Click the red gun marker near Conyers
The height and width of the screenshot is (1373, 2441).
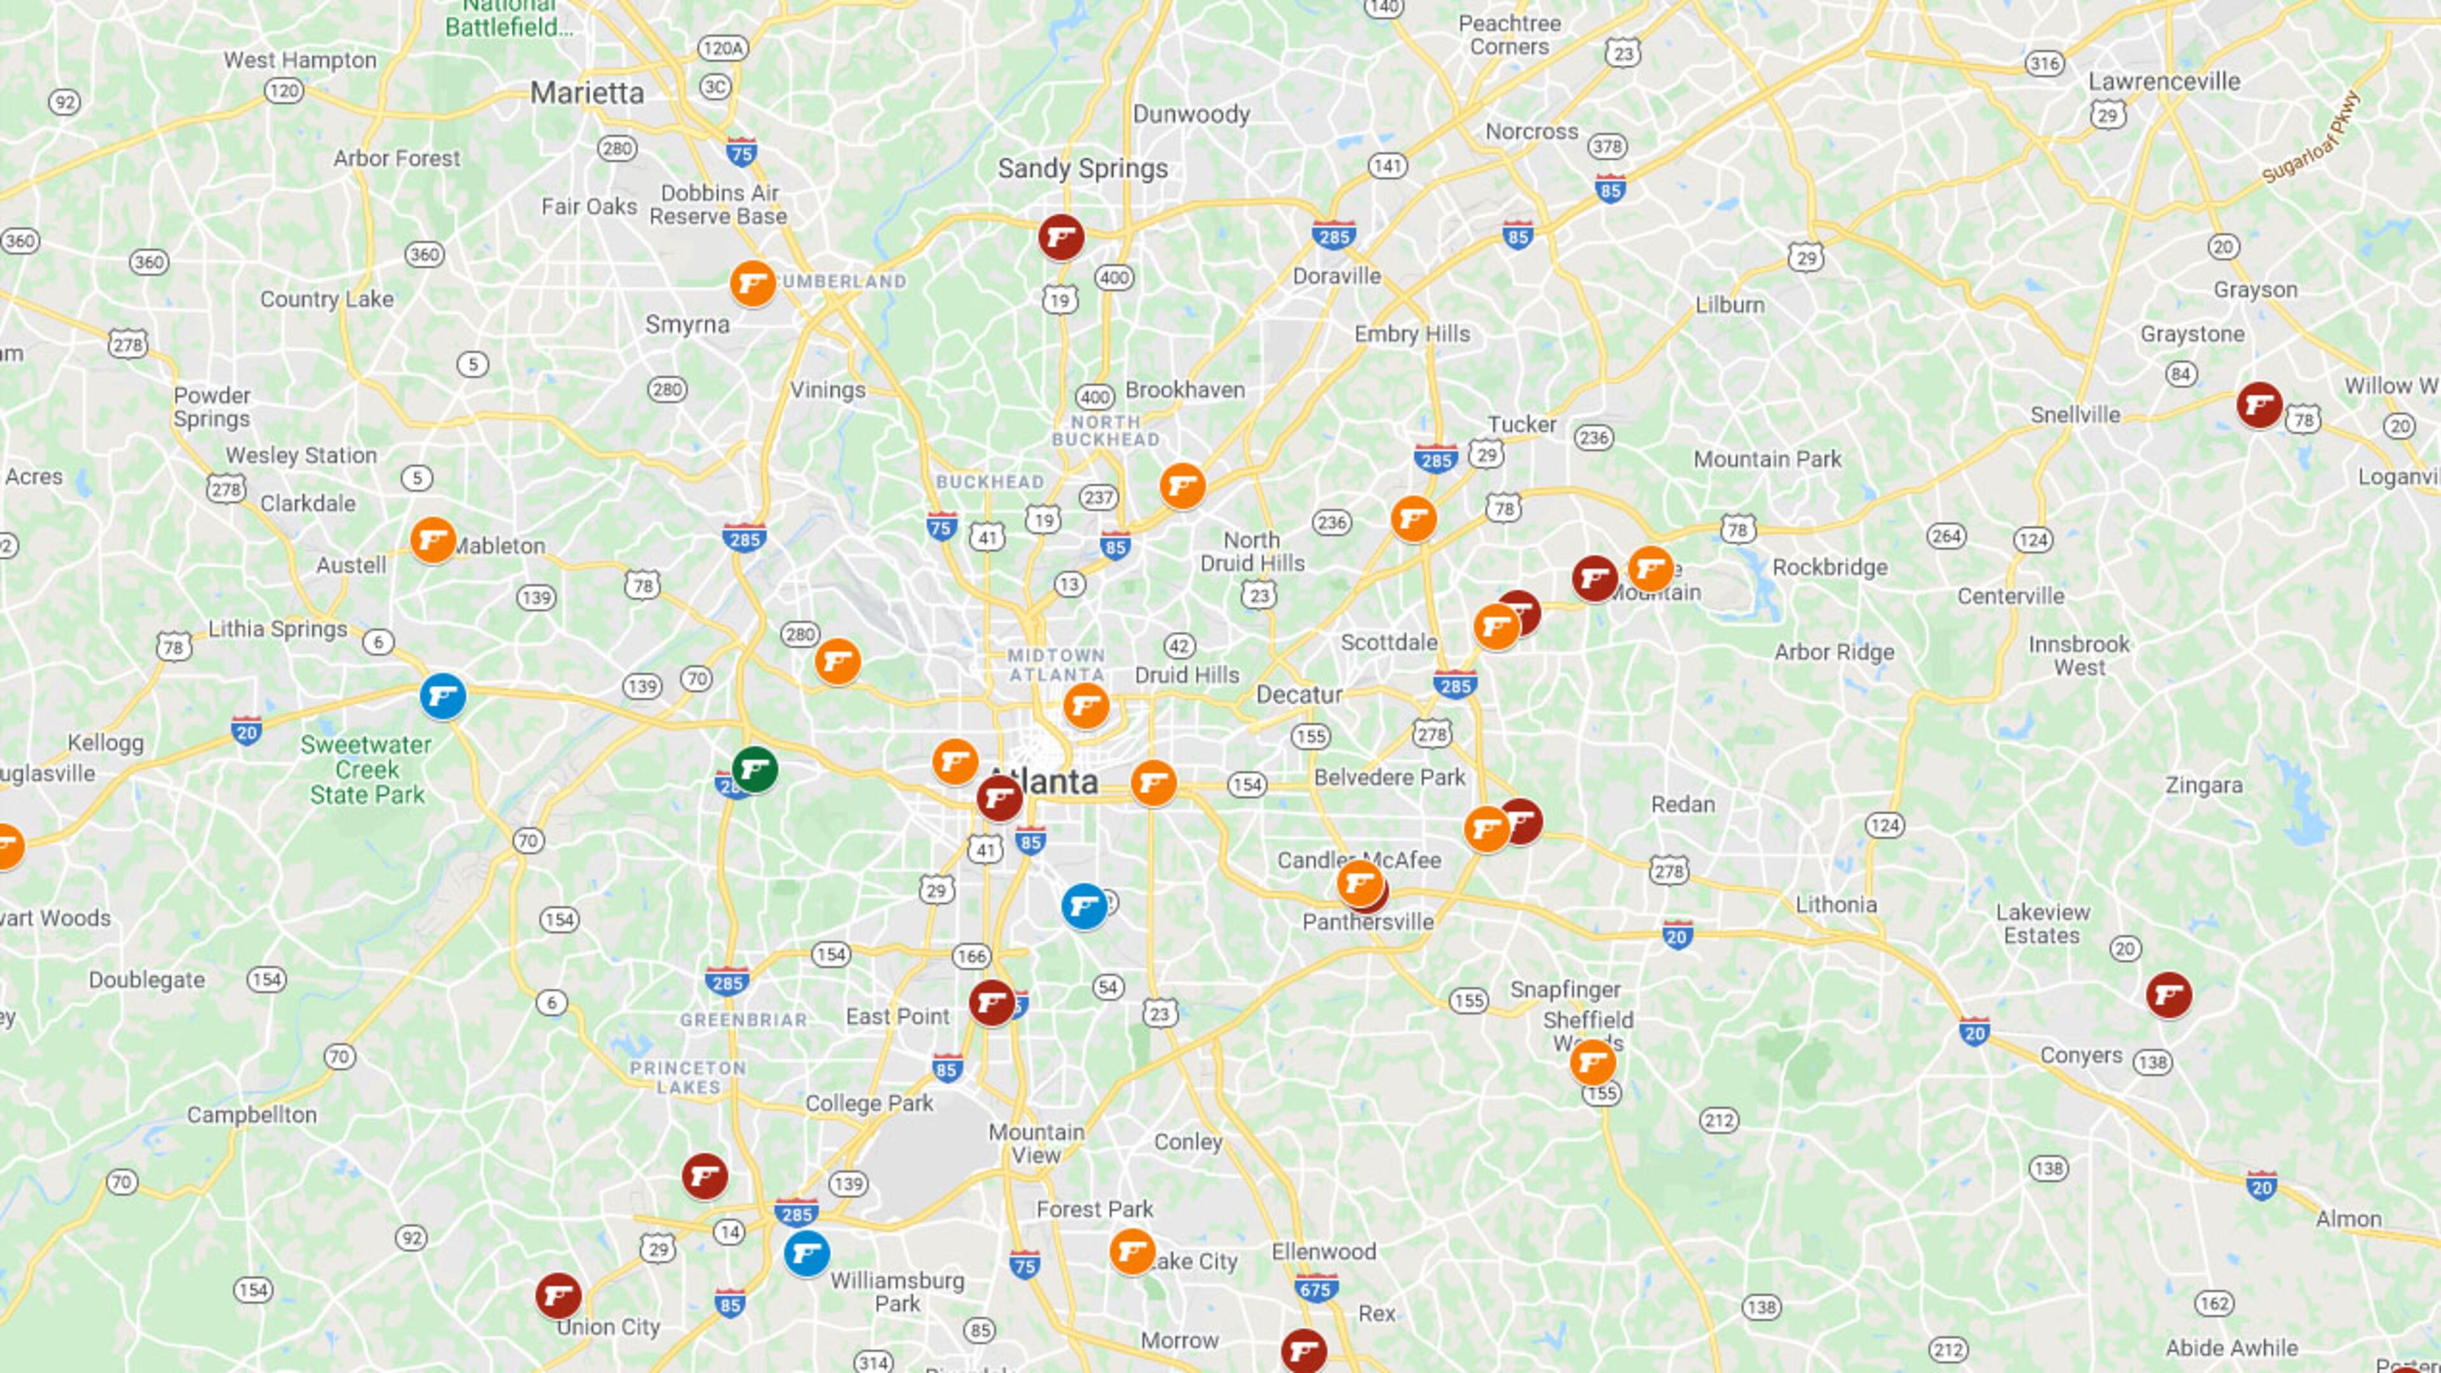[2168, 995]
